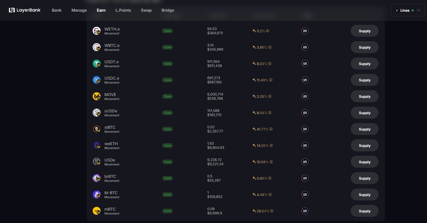Viewport: 427px width, 223px height.
Task: Click the WETH.e token icon
Action: click(96, 31)
